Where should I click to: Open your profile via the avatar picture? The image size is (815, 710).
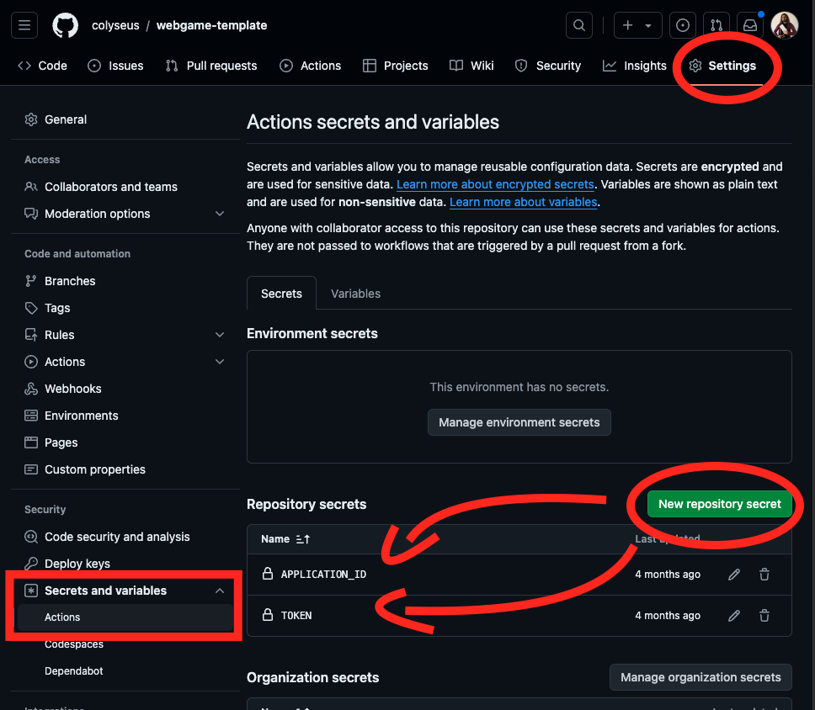click(x=784, y=24)
